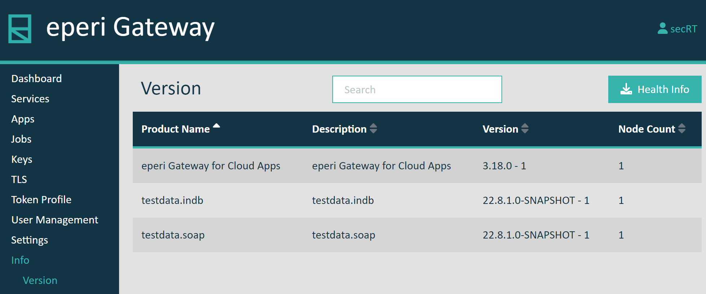
Task: Select TLS in the sidebar
Action: tap(19, 179)
